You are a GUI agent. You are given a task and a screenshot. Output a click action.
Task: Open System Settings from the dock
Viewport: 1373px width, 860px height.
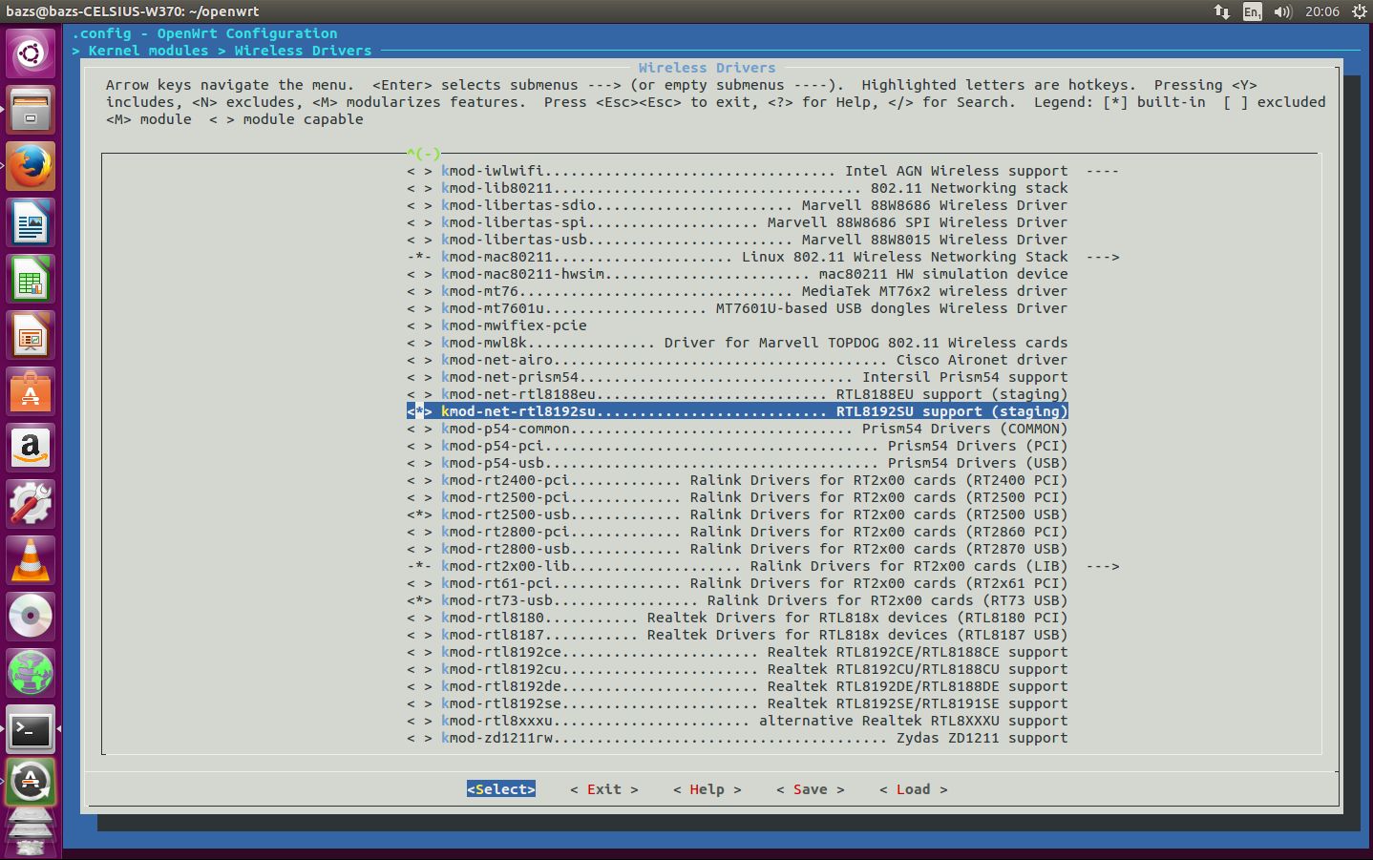[31, 504]
